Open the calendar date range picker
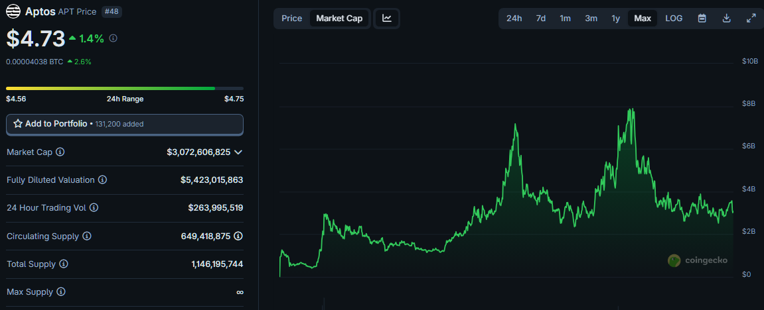Viewport: 764px width, 310px height. [x=702, y=19]
